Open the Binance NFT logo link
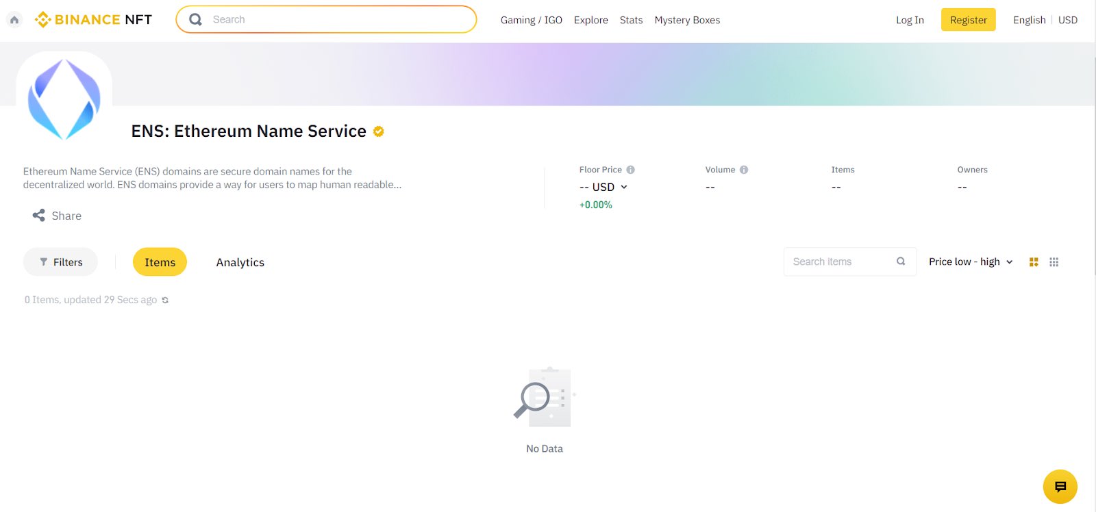The width and height of the screenshot is (1096, 512). (x=94, y=20)
